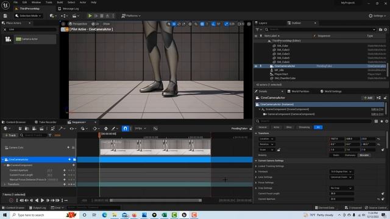Viewport: 390px width, 219px height.
Task: Clear the Place Actors search field
Action: (x=5, y=30)
